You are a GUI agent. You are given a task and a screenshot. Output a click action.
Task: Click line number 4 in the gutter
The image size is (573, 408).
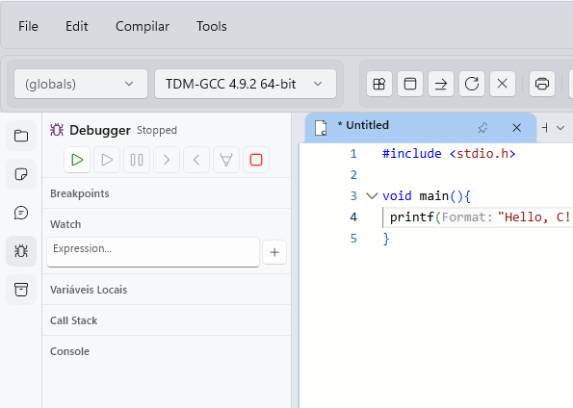(353, 217)
